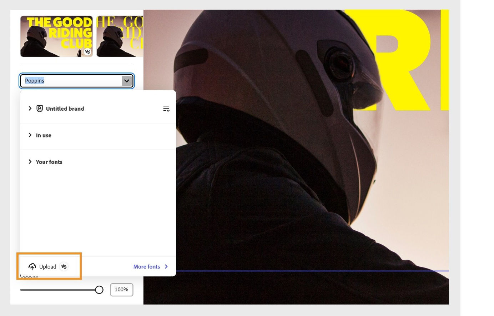Open More fonts
Screen dimensions: 494x316
[x=147, y=266]
